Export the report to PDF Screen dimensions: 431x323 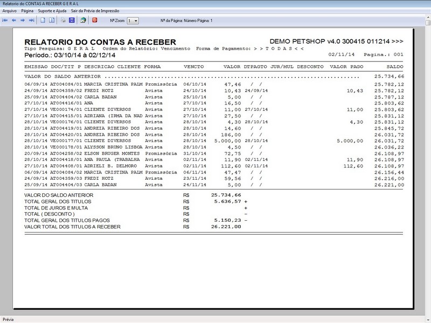pos(94,21)
